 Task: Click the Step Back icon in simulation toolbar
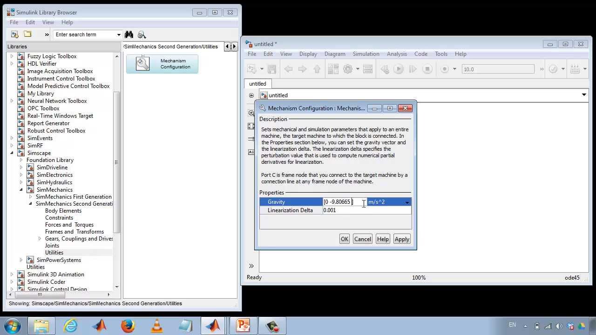(385, 69)
